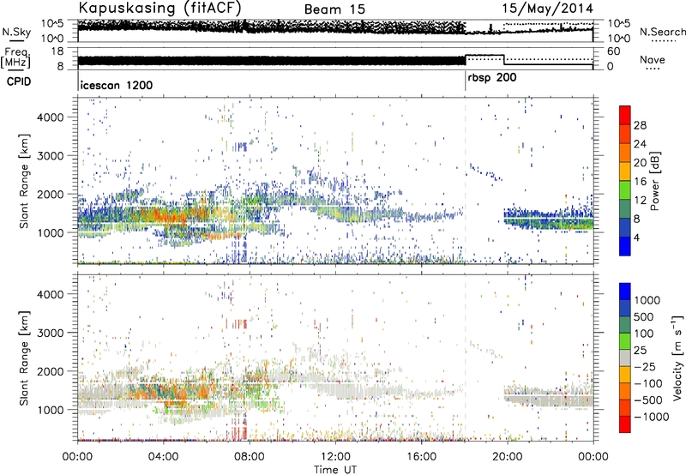Screen dimensions: 686x475
Task: Select the "rbsp 200" CPID annotation
Action: (x=492, y=78)
